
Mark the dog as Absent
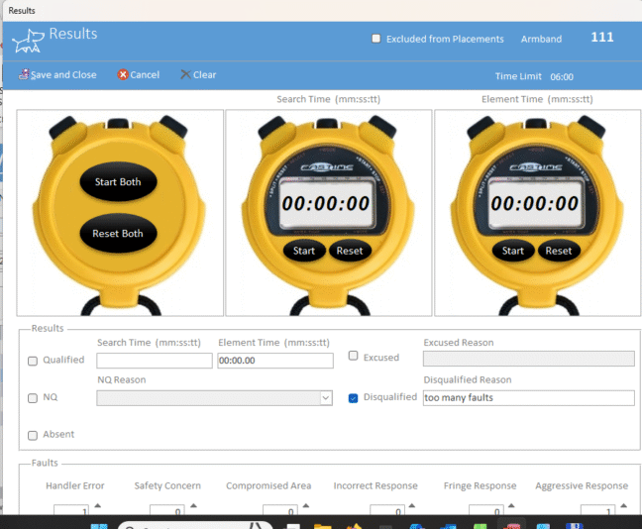pos(33,435)
